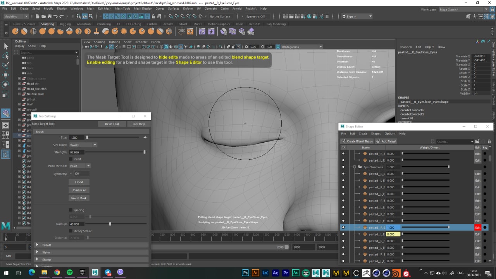The width and height of the screenshot is (496, 279).
Task: Open the Shading menu in the viewport panel
Action: 100,42
